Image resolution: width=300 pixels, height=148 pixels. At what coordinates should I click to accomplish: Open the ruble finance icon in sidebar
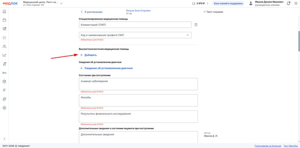coord(4,90)
